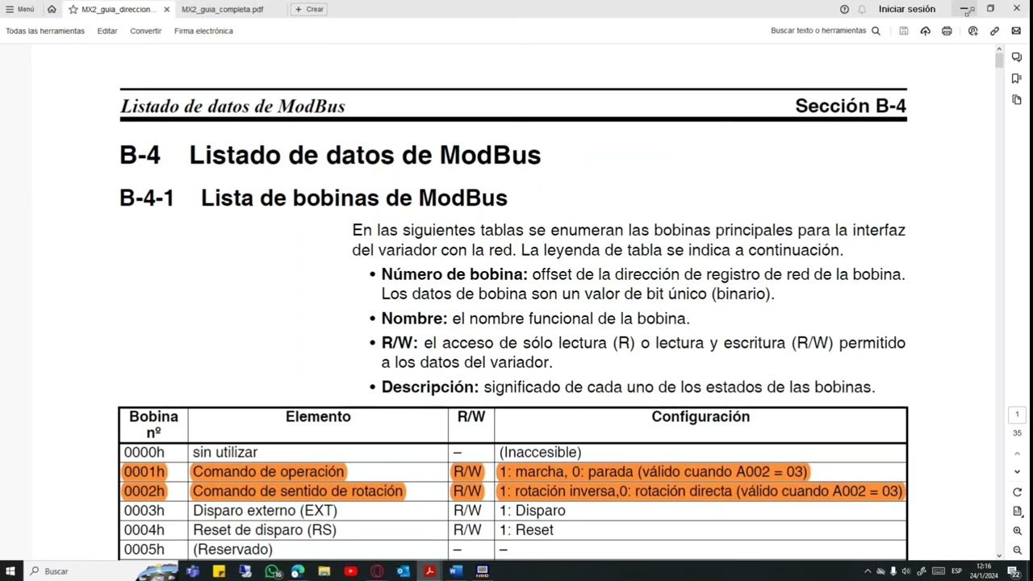Click the 'B-4 Listado de datos de ModBus' heading

[330, 155]
